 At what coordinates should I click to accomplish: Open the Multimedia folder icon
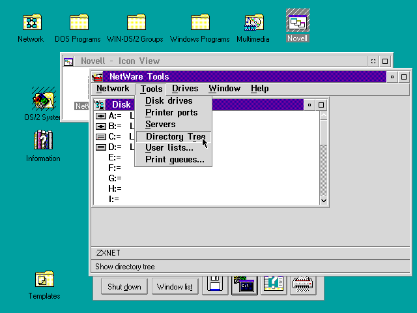[x=254, y=22]
